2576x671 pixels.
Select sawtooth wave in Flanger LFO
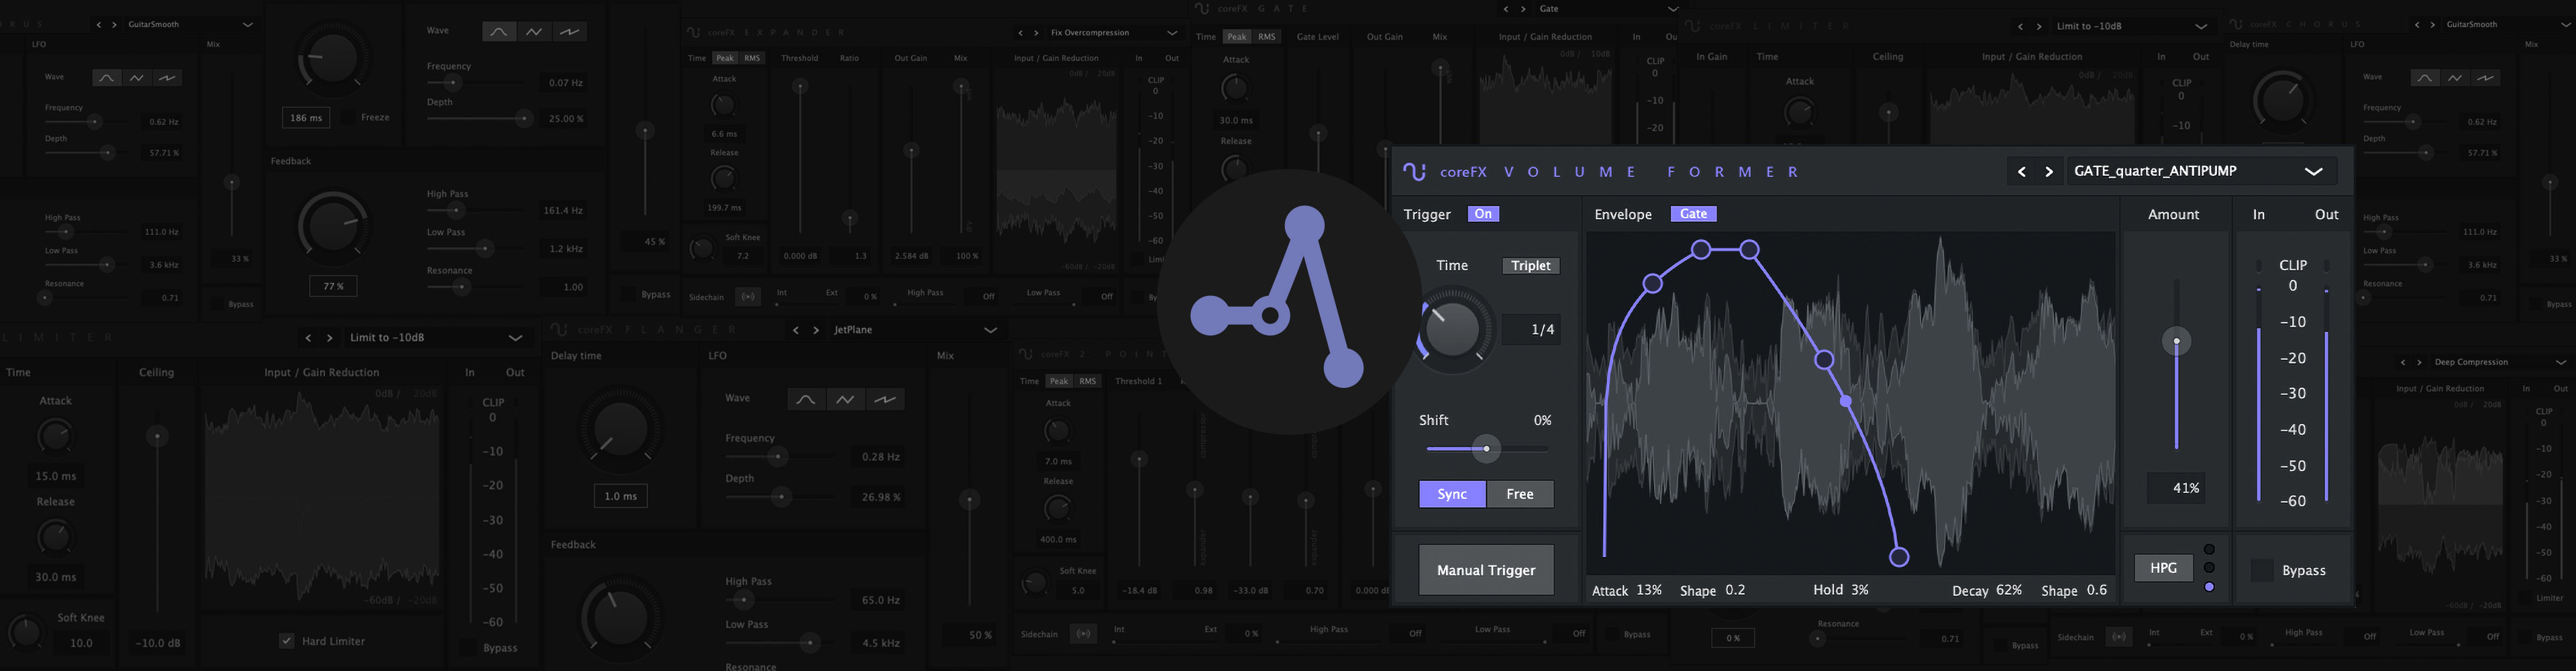tap(885, 399)
